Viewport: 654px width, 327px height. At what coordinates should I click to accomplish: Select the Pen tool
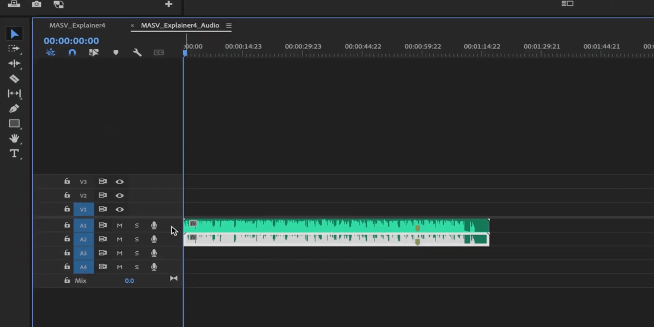point(14,108)
